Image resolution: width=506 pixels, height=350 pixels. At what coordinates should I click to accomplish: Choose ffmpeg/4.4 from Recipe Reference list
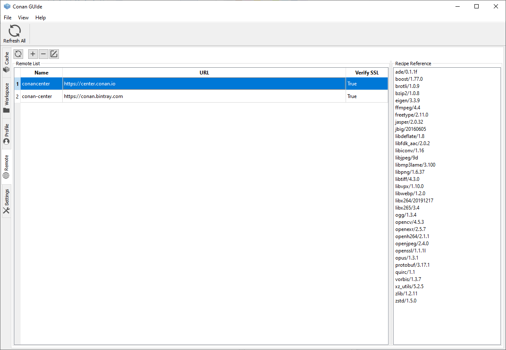[x=407, y=108]
